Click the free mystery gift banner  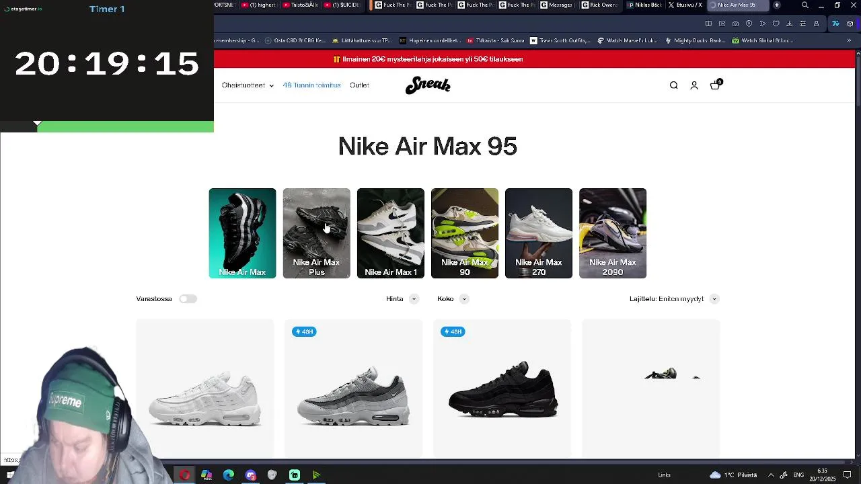428,59
